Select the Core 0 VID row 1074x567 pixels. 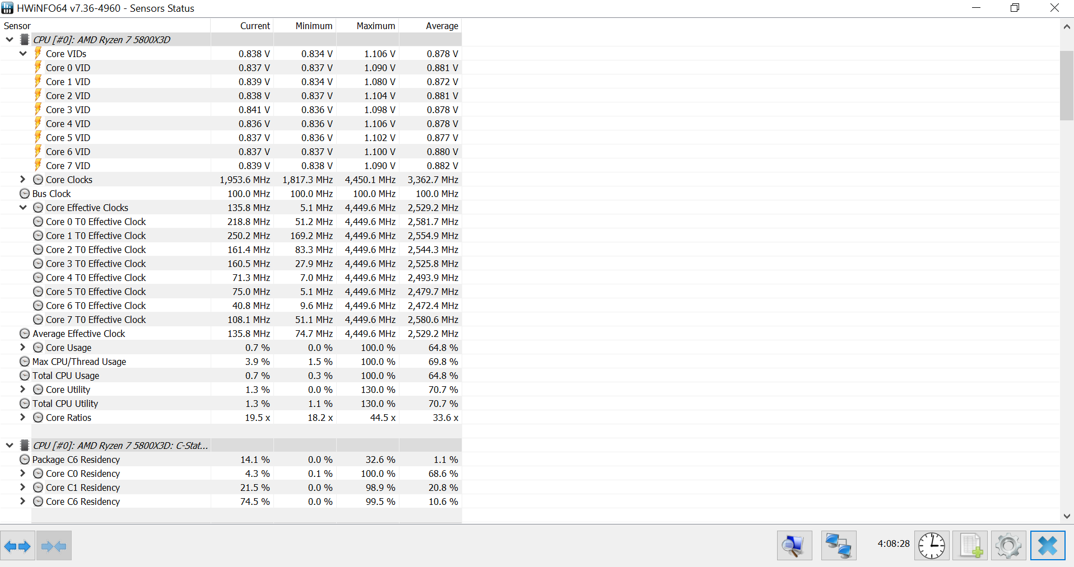click(x=231, y=68)
